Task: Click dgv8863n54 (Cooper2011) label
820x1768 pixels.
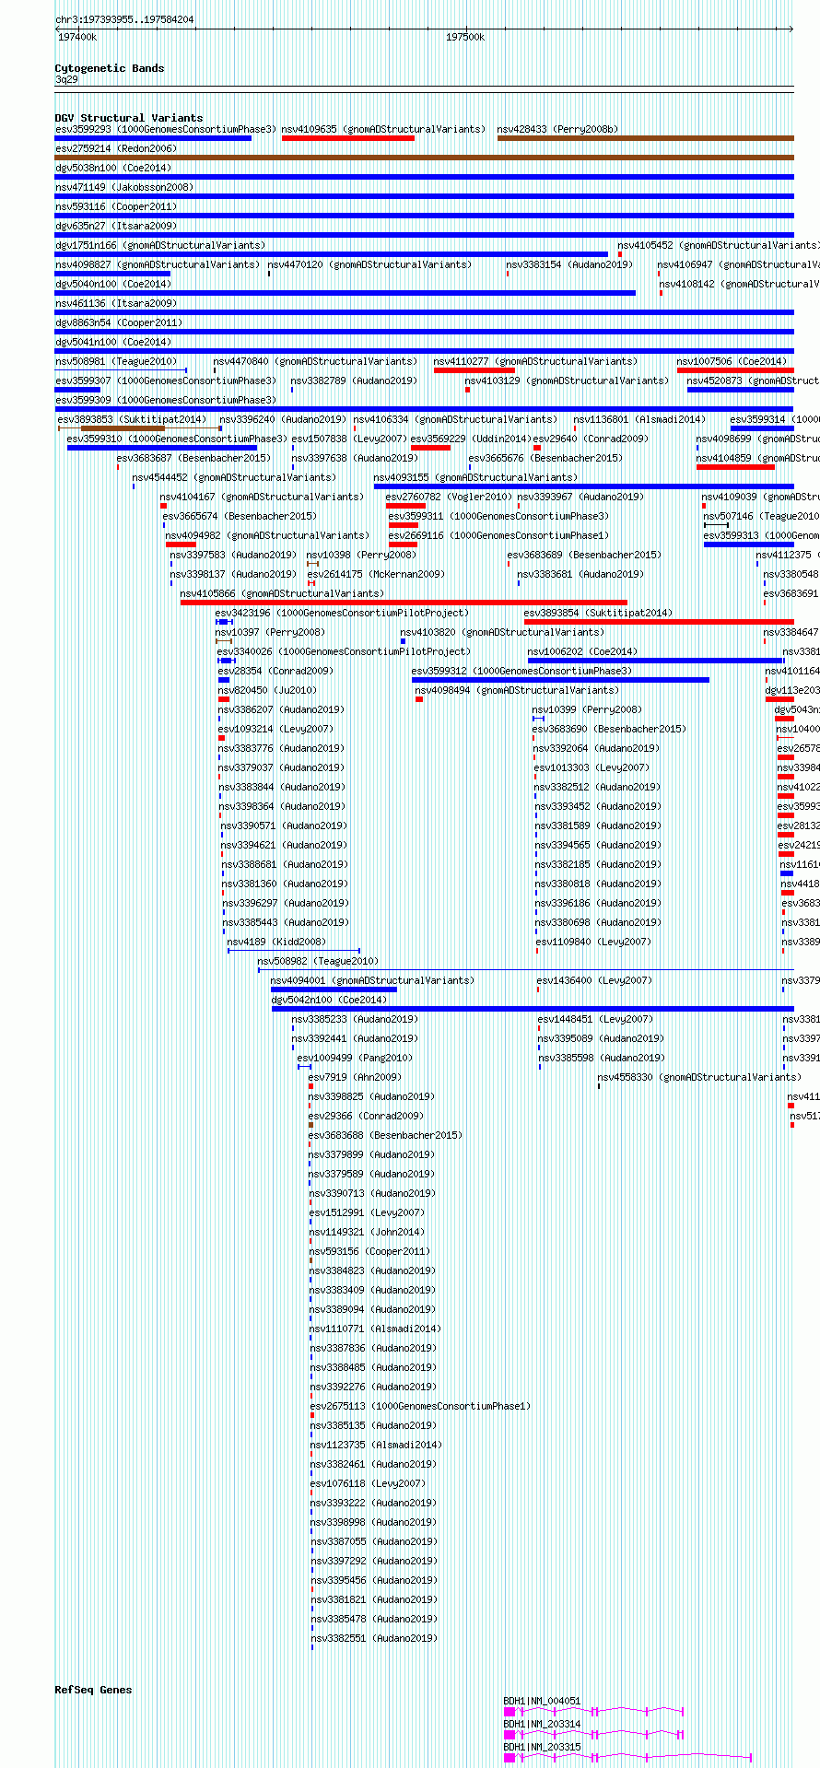Action: 119,323
